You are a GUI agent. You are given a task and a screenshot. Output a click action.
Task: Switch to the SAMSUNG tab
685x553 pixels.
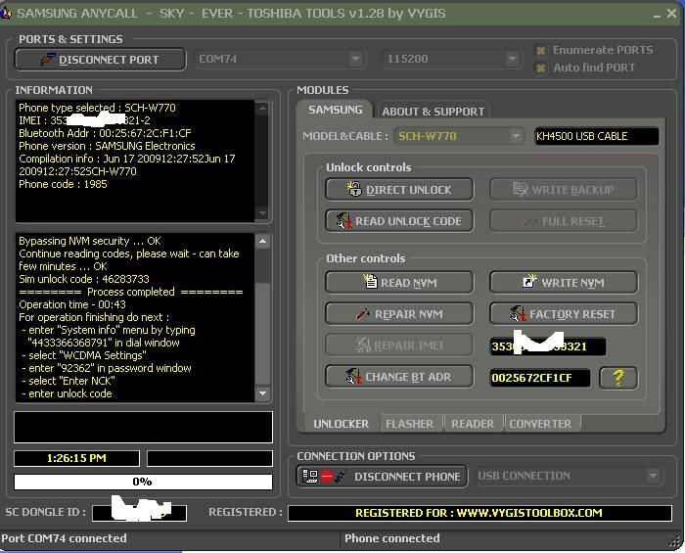point(335,110)
